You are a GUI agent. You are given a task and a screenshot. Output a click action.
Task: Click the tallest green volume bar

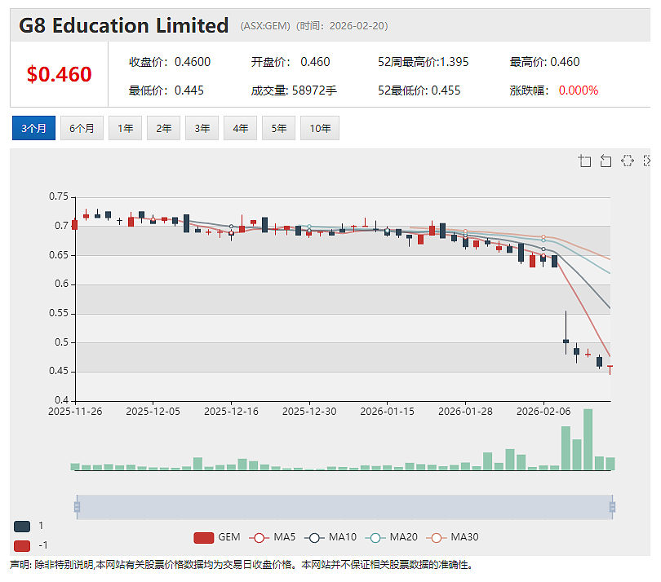pos(588,439)
